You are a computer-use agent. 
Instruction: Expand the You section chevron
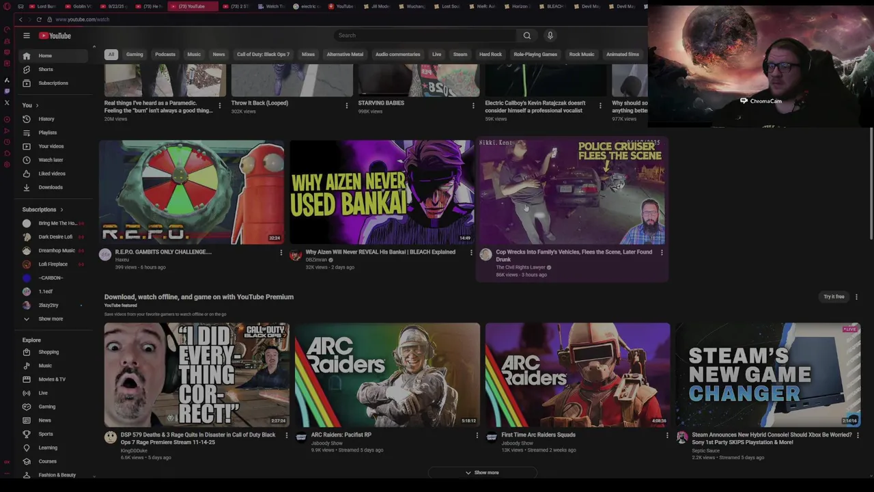[x=37, y=105]
